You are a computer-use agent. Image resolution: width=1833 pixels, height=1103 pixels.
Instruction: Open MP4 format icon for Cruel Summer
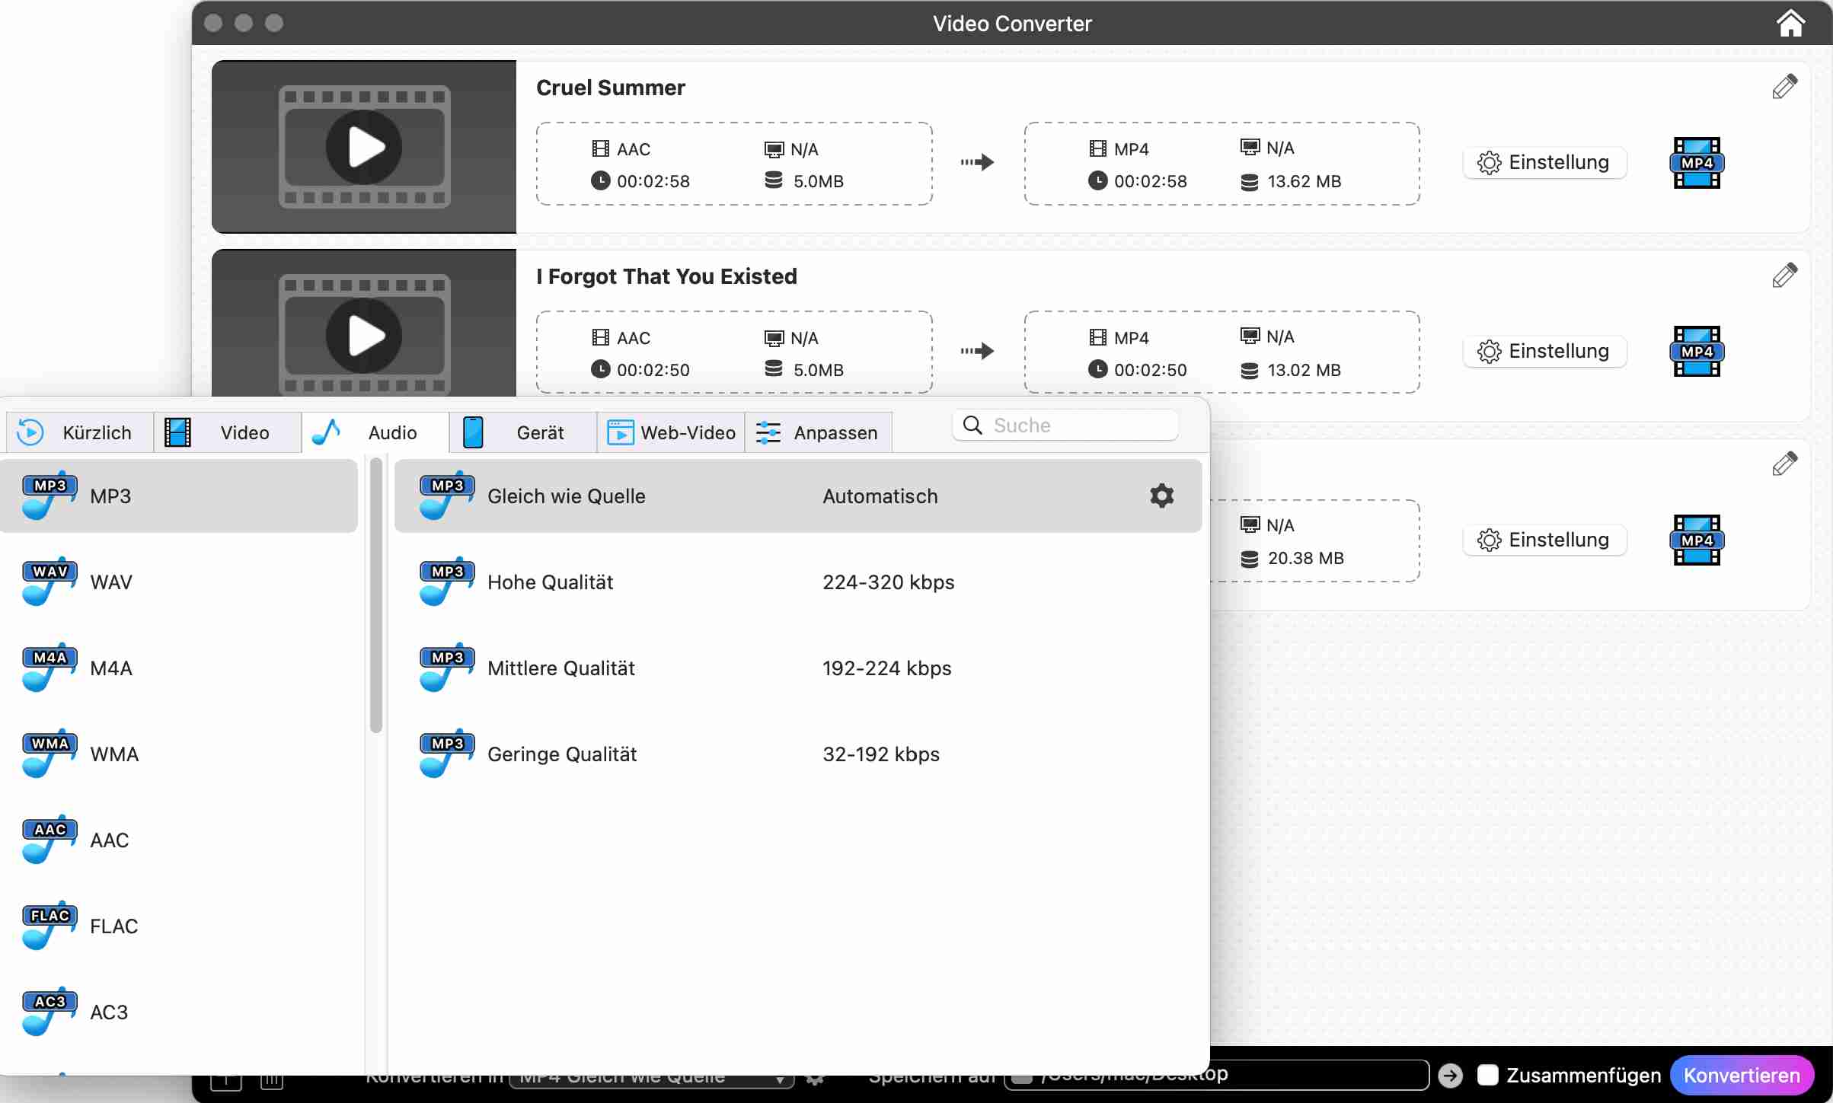coord(1696,163)
